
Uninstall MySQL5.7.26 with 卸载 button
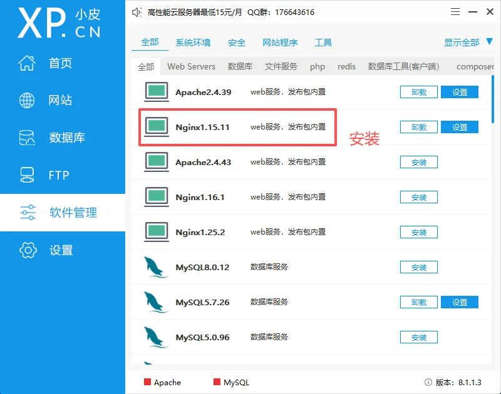[419, 302]
